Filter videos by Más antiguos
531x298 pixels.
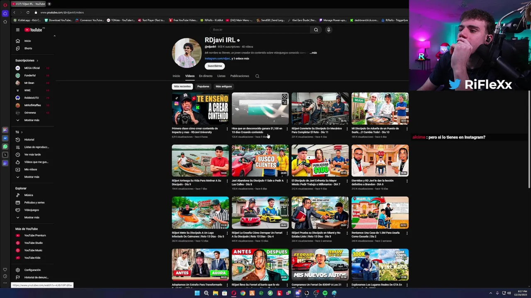(224, 87)
